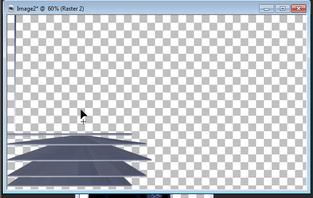Image resolution: width=313 pixels, height=198 pixels.
Task: Click the Image2 document icon in title bar
Action: point(11,8)
